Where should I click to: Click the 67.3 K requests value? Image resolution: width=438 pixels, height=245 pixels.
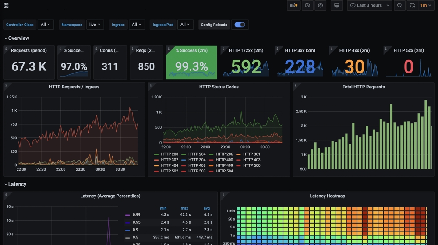29,66
